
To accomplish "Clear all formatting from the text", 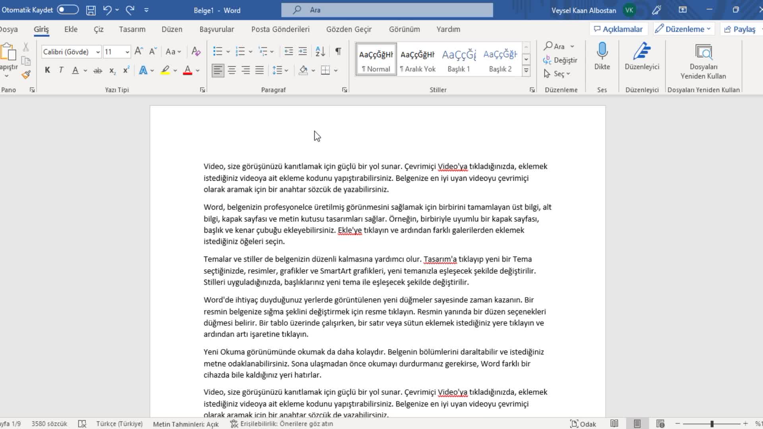I will click(x=196, y=51).
